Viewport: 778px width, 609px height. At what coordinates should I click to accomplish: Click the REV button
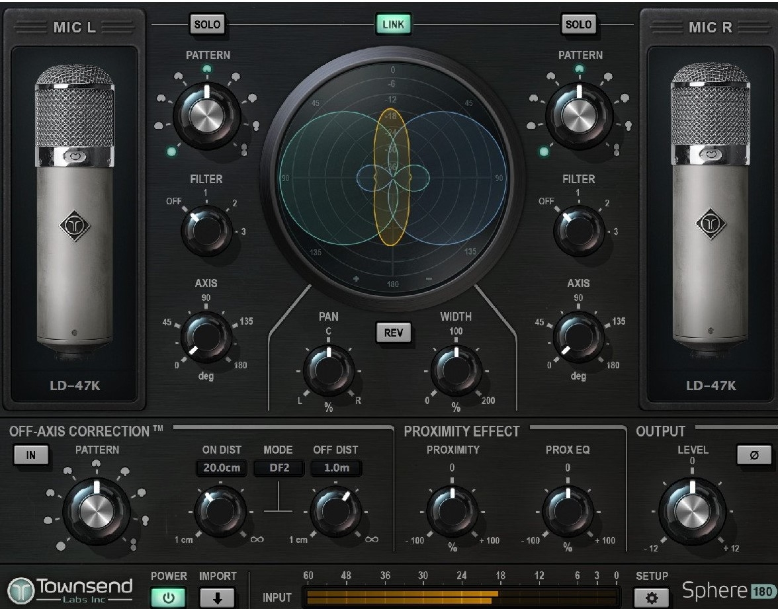394,333
